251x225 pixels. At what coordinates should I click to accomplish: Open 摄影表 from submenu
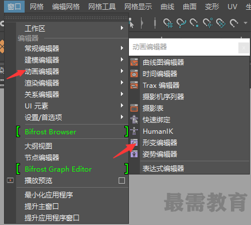coord(195,108)
